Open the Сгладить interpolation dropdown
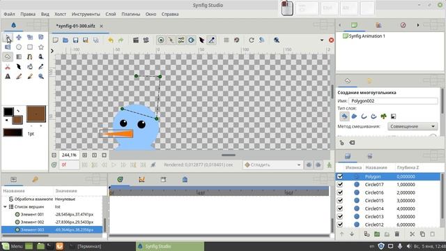 point(272,165)
